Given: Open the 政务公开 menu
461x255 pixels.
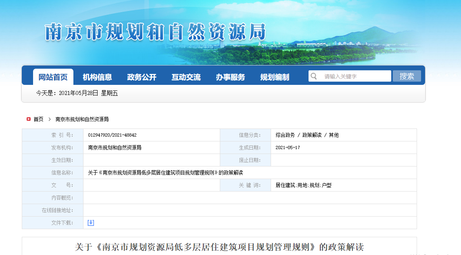Looking at the screenshot, I should click(x=142, y=77).
